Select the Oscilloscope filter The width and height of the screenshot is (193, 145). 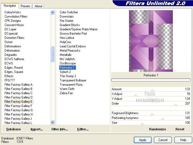68,63
